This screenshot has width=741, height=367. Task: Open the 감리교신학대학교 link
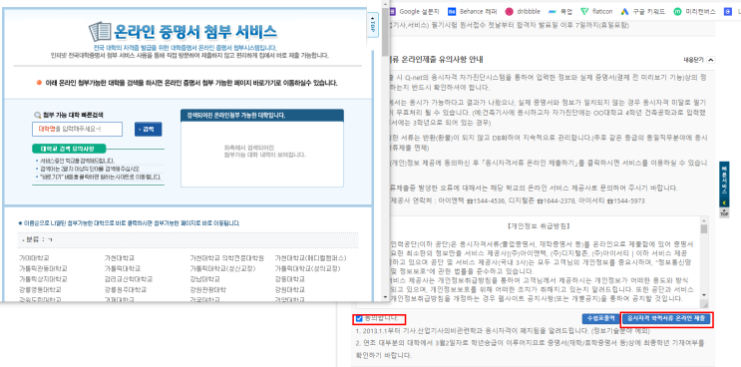128,278
